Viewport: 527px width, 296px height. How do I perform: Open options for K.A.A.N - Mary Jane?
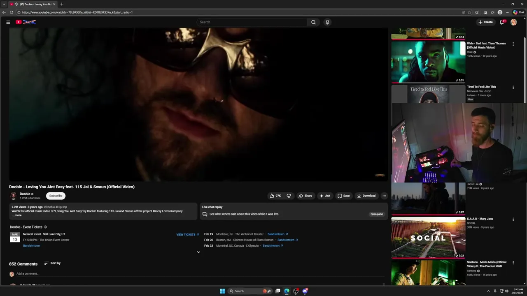click(x=513, y=220)
